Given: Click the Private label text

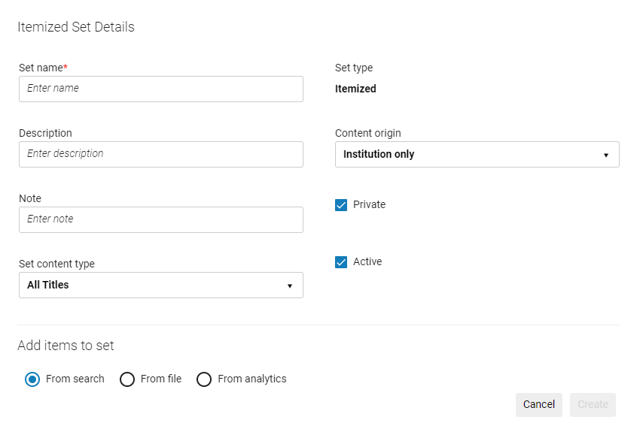Looking at the screenshot, I should coord(369,204).
